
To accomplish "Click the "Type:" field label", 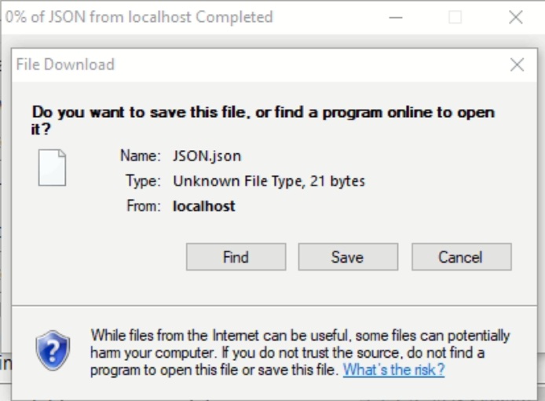I will (143, 181).
